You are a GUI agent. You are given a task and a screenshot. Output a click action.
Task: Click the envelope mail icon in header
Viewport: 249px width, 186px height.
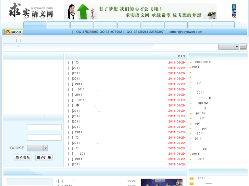[x=234, y=16]
